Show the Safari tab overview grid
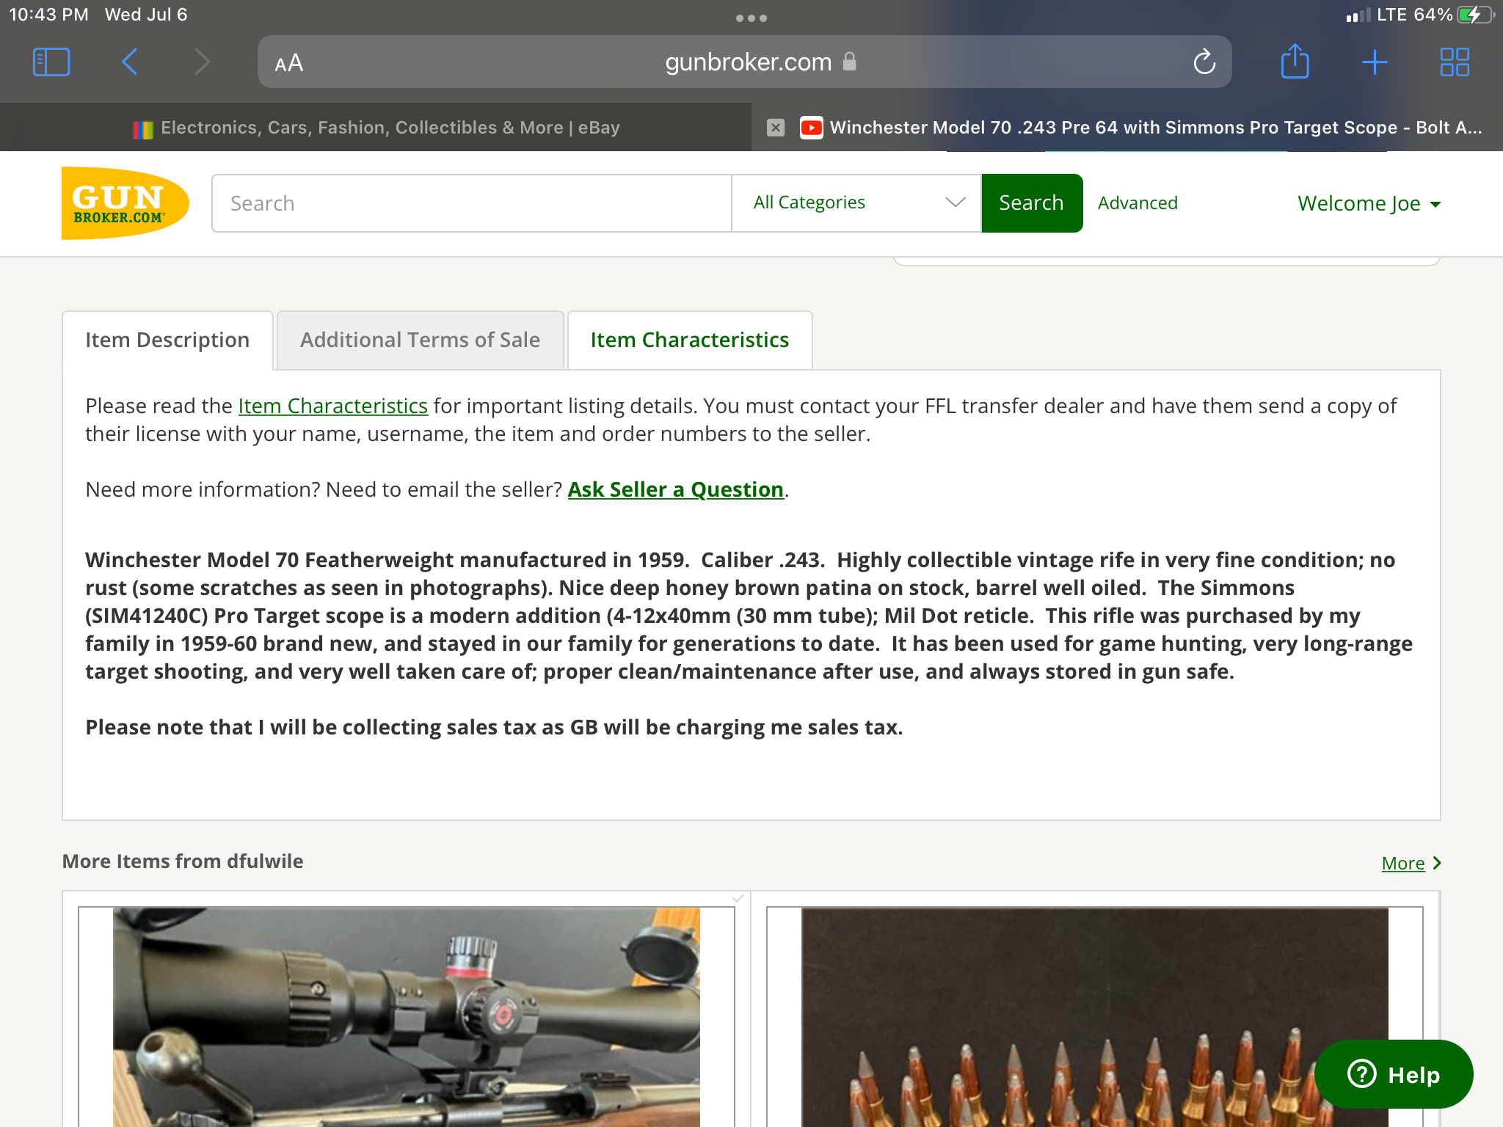This screenshot has width=1503, height=1127. pos(1455,62)
